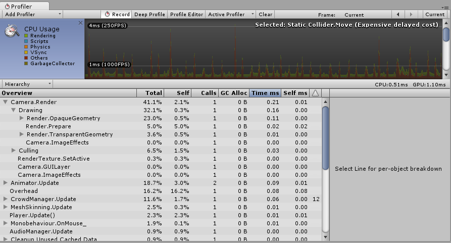This screenshot has width=451, height=243.
Task: Open the Active Profiler dropdown
Action: coord(231,14)
